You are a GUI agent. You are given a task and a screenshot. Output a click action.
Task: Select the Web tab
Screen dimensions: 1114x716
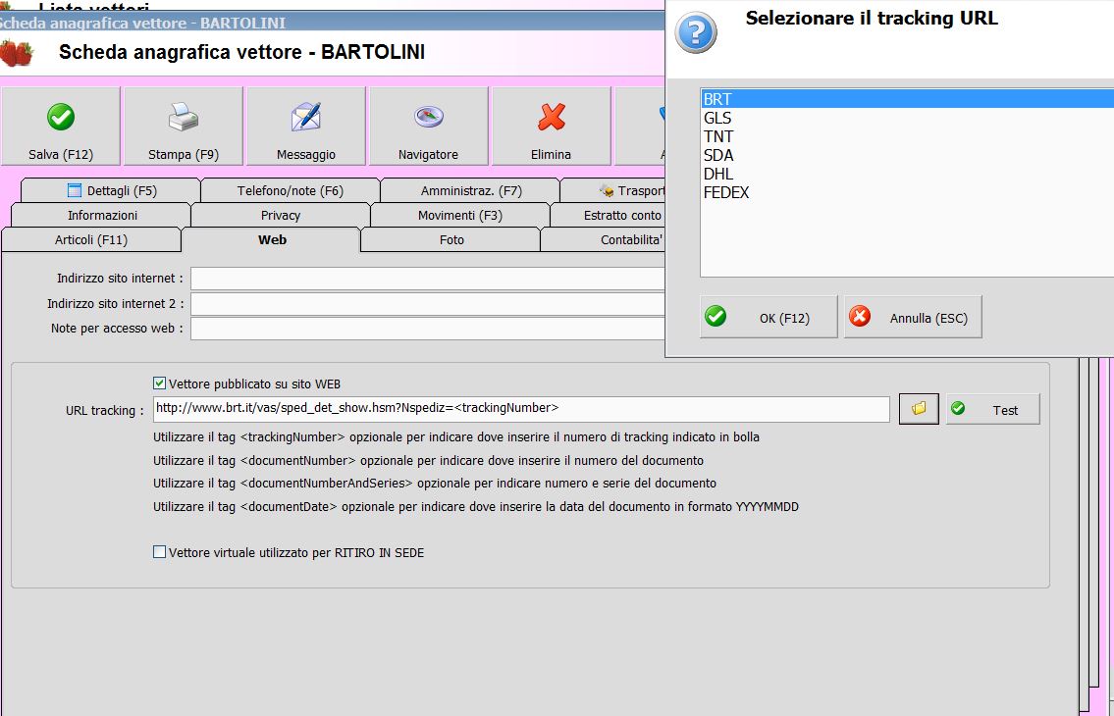tap(272, 240)
